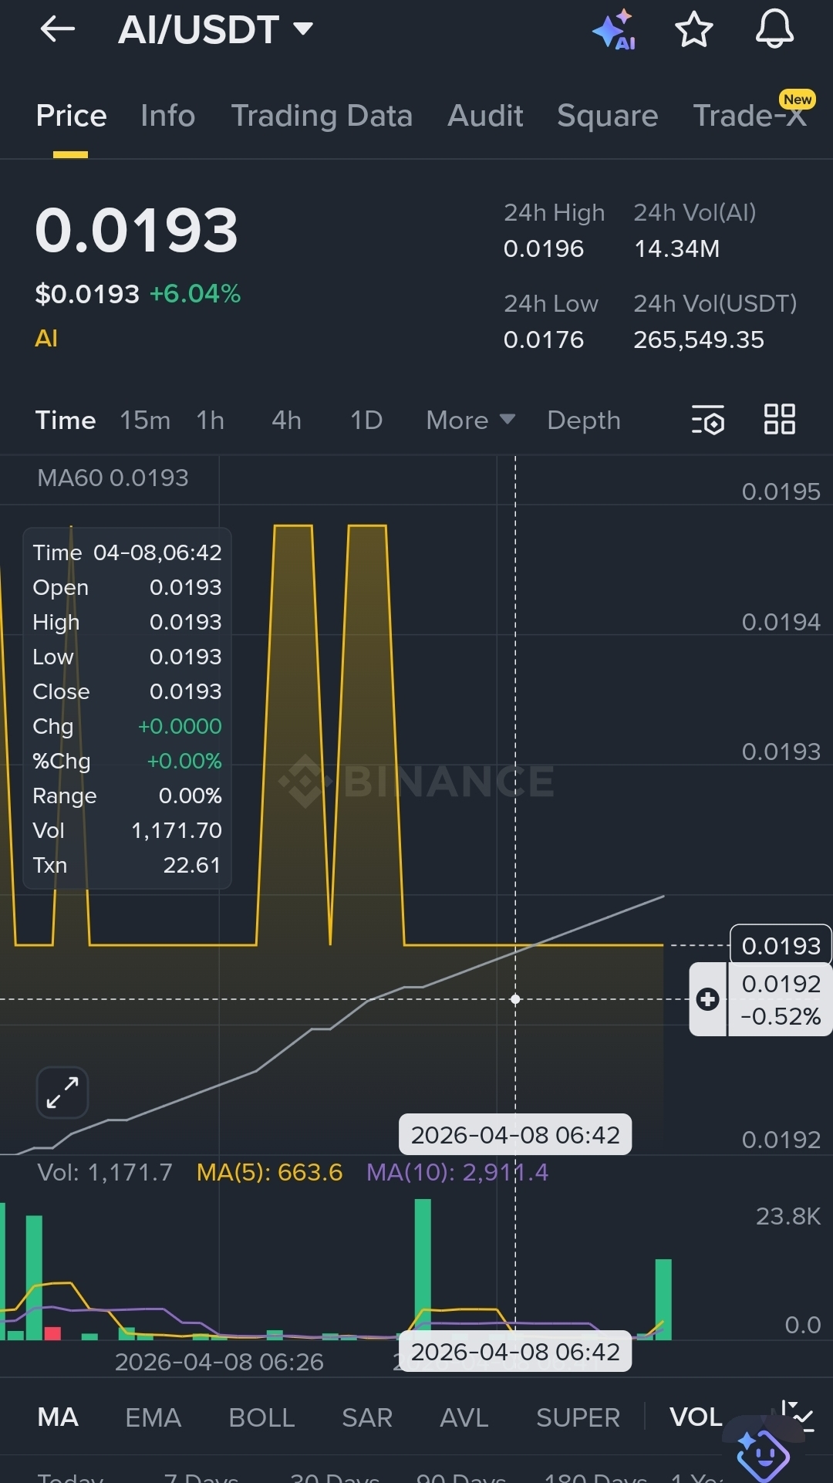Open chart settings icon
Image resolution: width=833 pixels, height=1483 pixels.
click(x=708, y=420)
